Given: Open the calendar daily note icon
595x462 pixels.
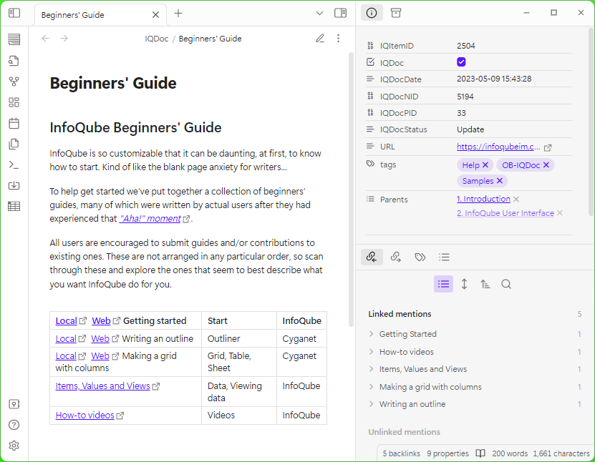Looking at the screenshot, I should click(x=14, y=123).
